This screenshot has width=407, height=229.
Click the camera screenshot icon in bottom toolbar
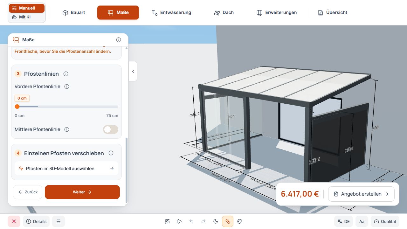pos(167,221)
